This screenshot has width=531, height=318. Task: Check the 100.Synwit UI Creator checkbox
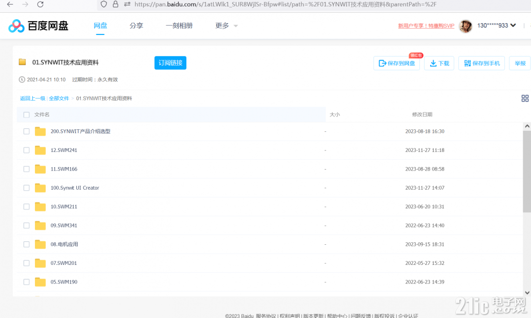(27, 188)
